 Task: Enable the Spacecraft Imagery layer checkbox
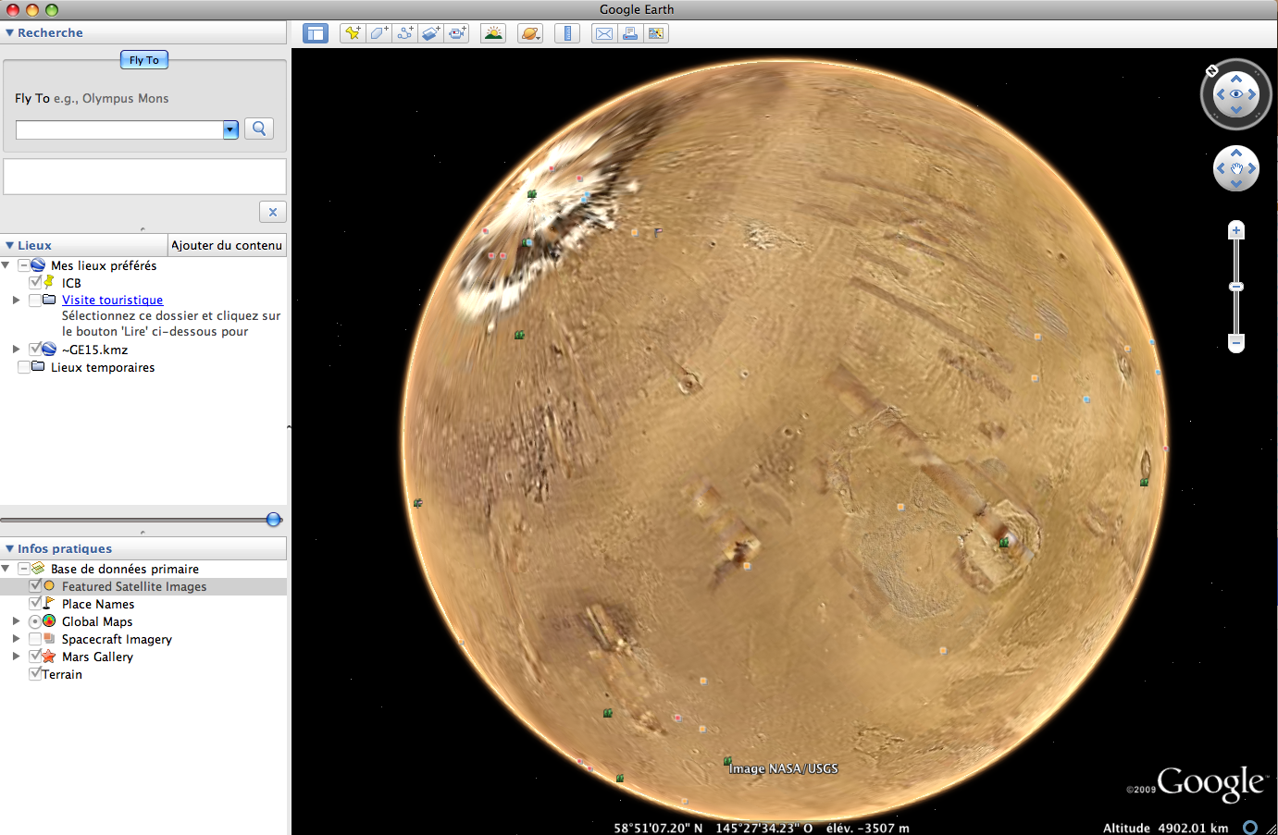point(35,639)
